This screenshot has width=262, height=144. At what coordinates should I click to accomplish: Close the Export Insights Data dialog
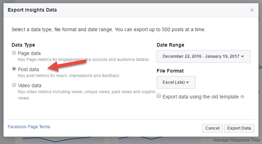(x=252, y=10)
